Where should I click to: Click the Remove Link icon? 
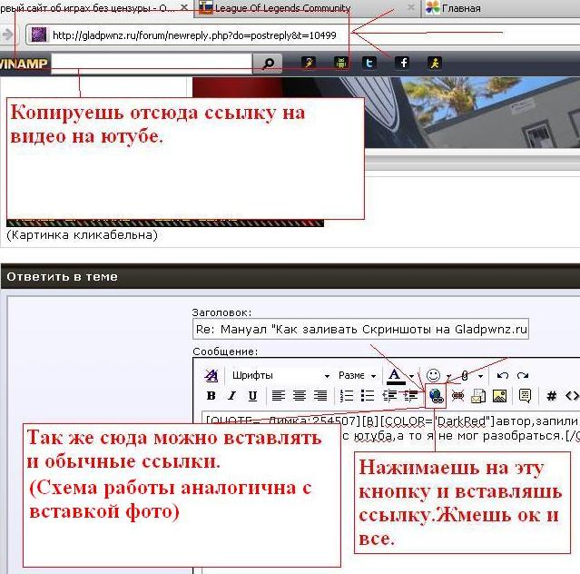pyautogui.click(x=457, y=396)
